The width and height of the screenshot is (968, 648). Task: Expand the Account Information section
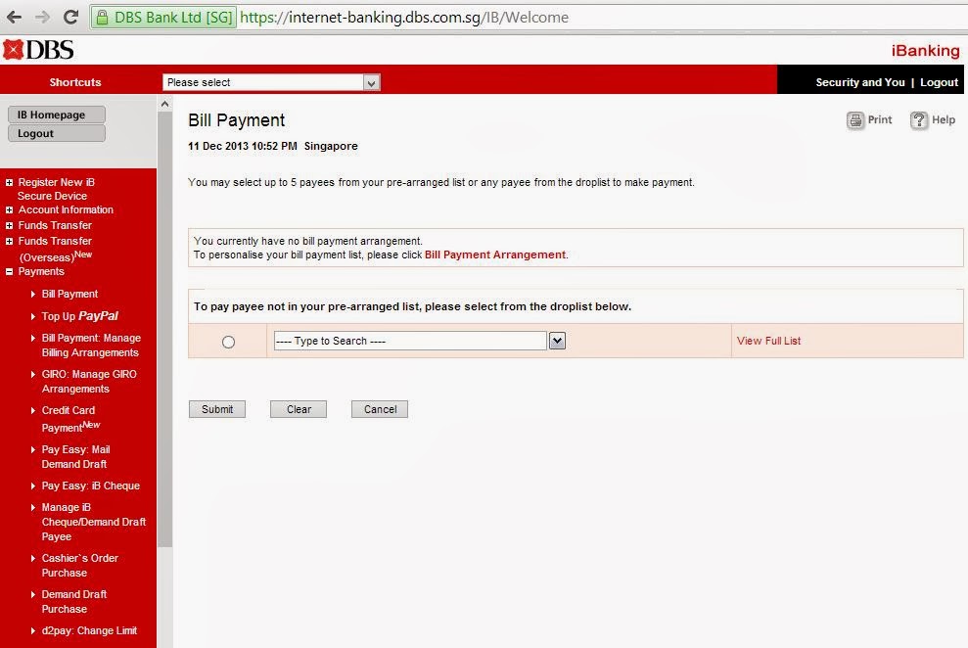point(9,209)
